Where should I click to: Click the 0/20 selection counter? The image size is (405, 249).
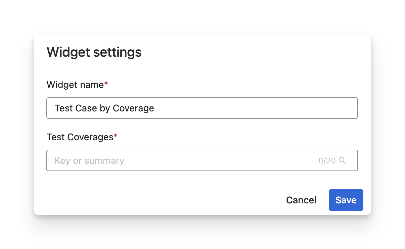[x=327, y=161]
